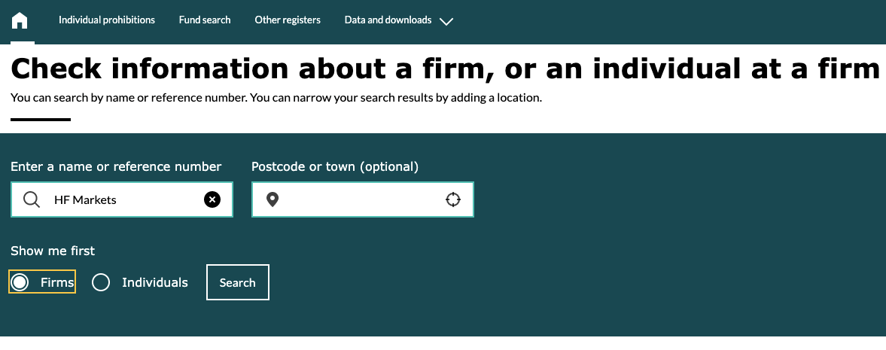Select the Individuals radio button

point(101,282)
